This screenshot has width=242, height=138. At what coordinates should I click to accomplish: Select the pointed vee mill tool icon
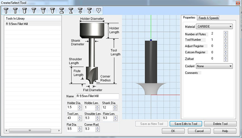point(34,11)
